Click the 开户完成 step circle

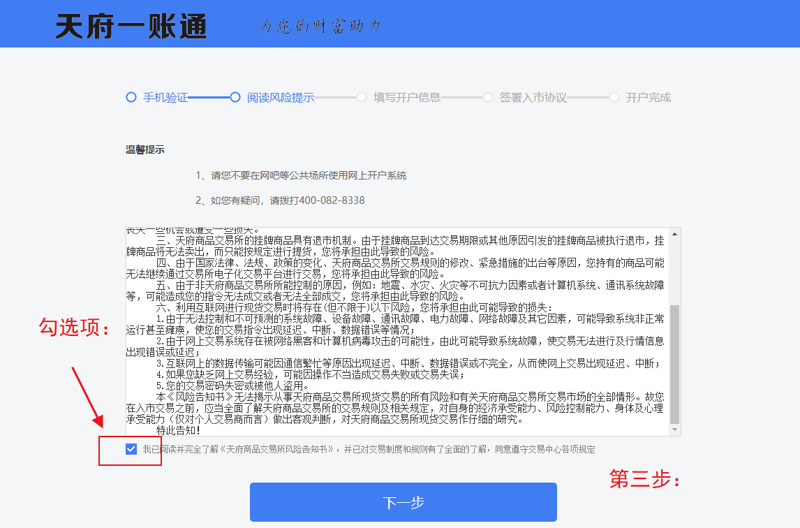(614, 97)
